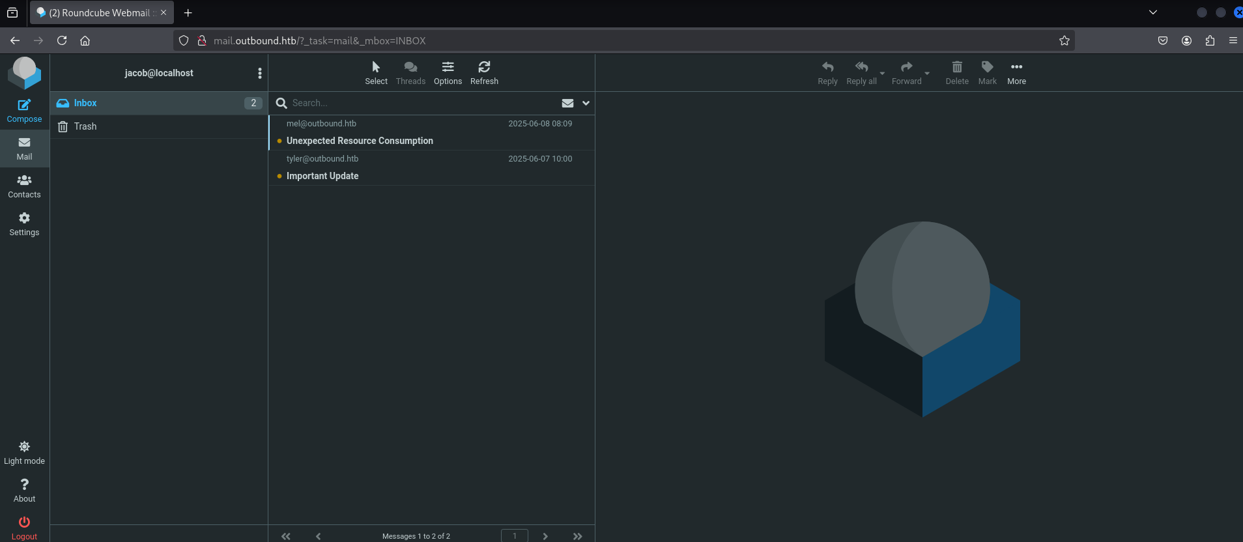1243x542 pixels.
Task: Click the browser Back button
Action: click(15, 40)
